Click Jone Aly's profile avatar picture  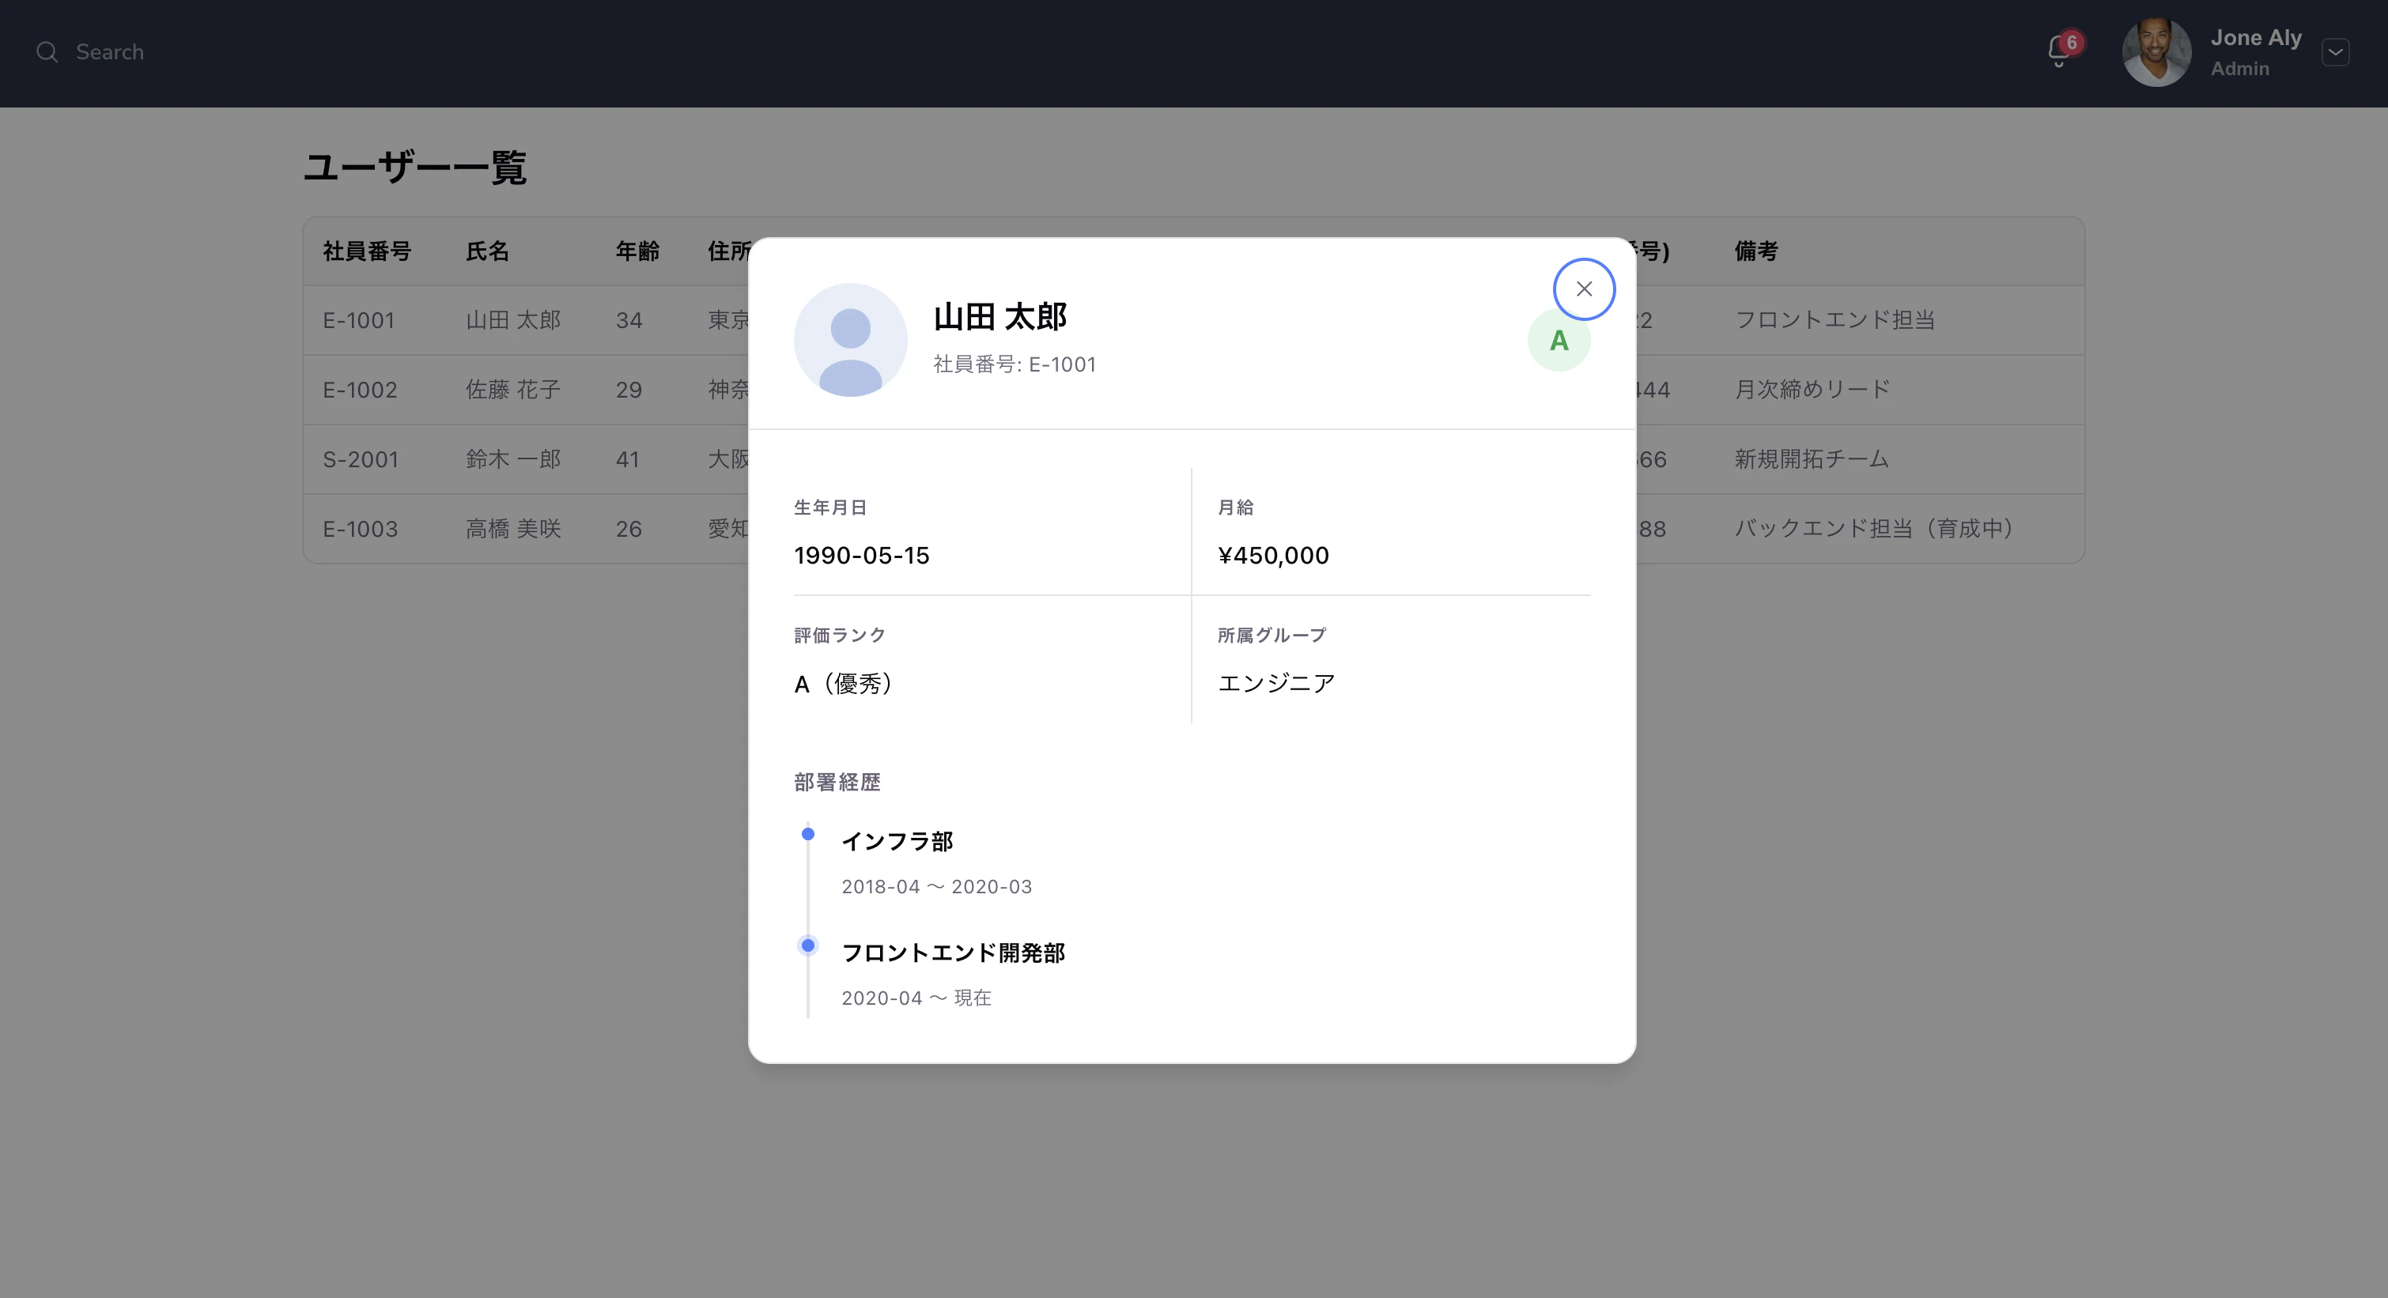(2156, 52)
